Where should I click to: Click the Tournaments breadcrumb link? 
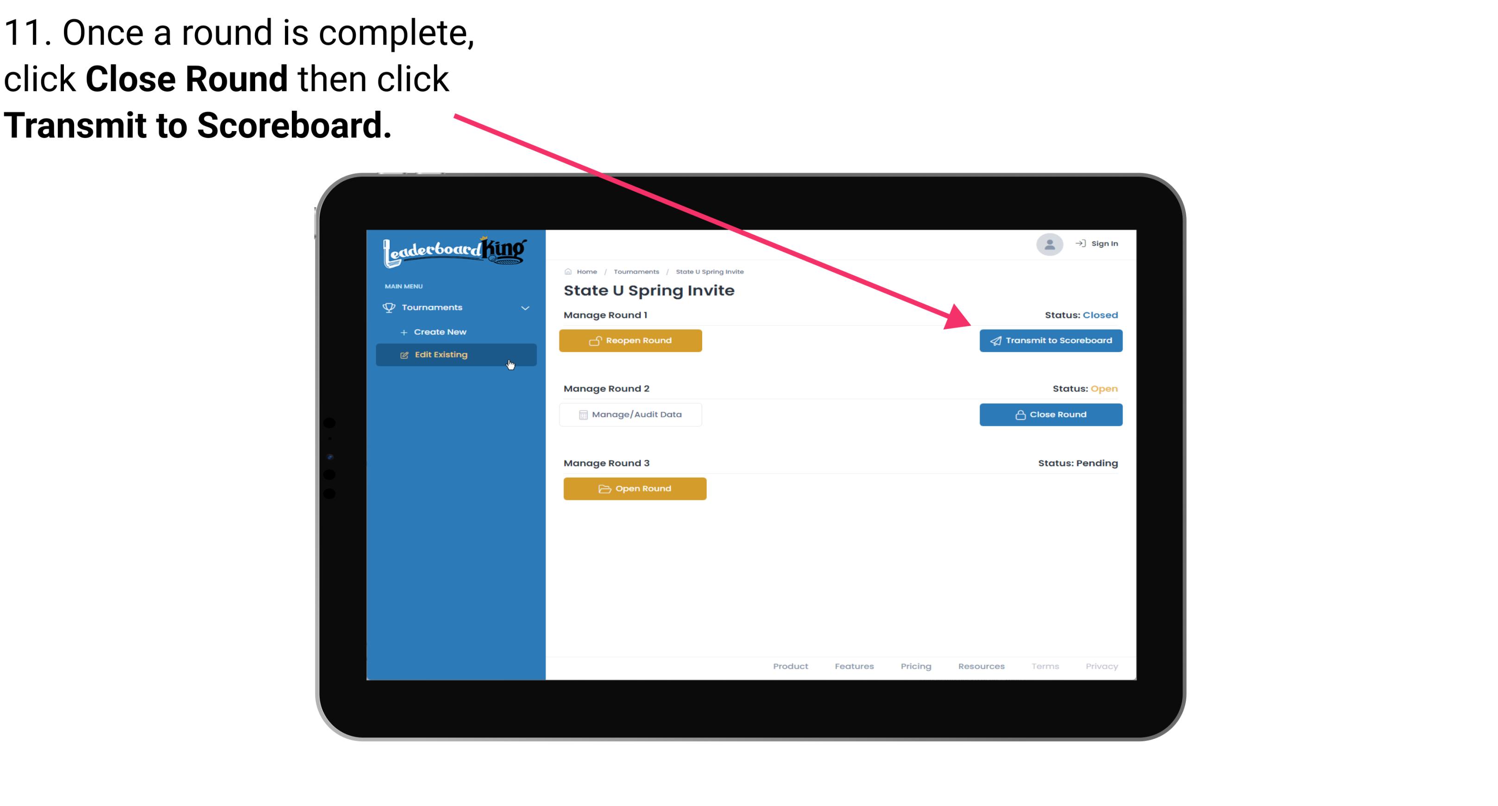point(635,271)
